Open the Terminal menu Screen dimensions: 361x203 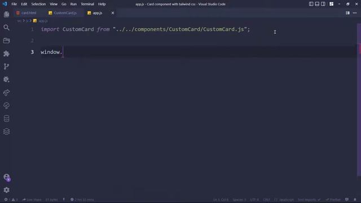point(87,4)
